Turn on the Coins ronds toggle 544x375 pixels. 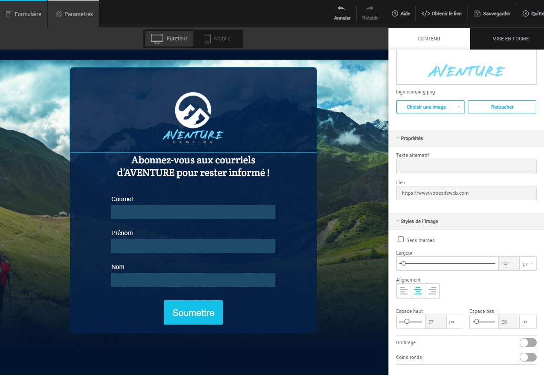tap(528, 357)
